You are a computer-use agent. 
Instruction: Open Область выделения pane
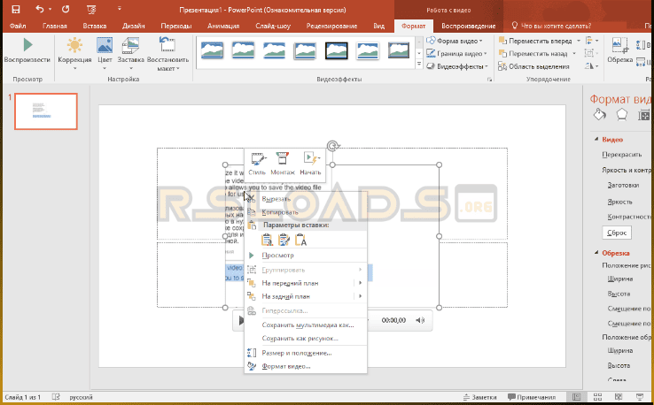pyautogui.click(x=533, y=66)
